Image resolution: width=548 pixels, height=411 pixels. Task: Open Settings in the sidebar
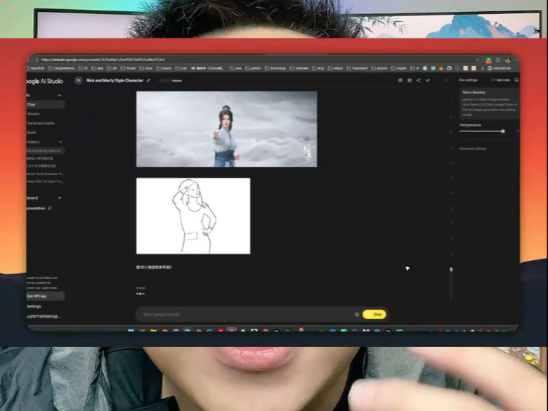34,306
